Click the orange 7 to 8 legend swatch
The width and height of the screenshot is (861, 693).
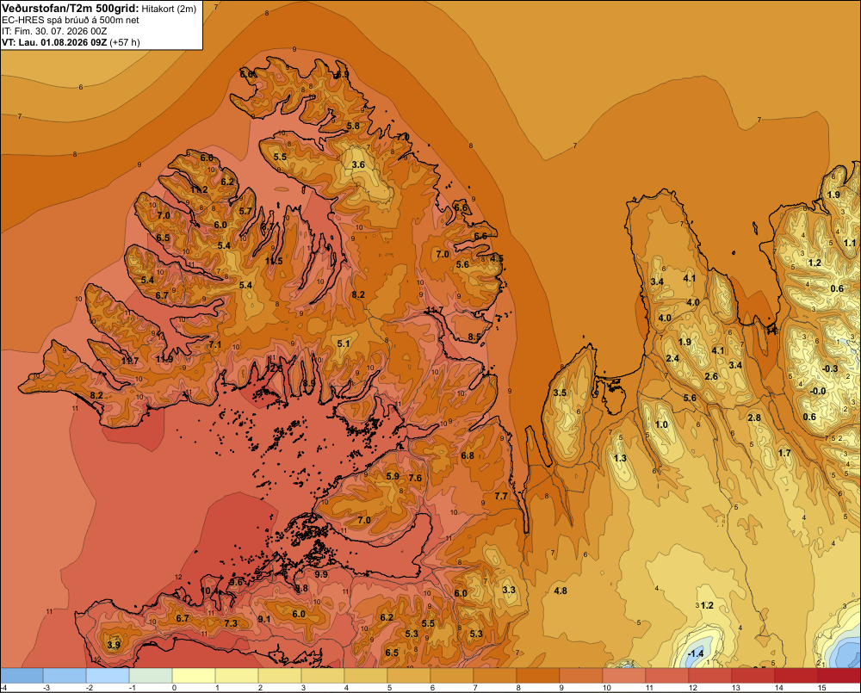pos(495,675)
